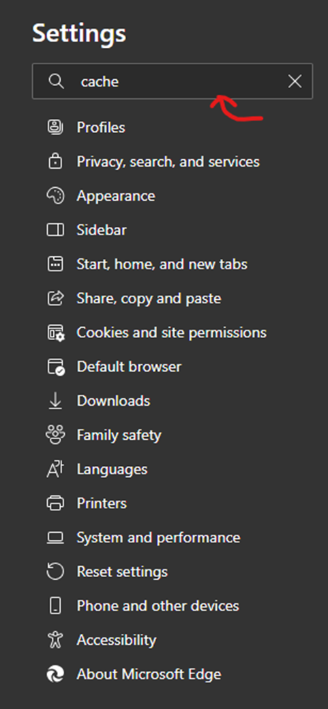Go to Cookies and site permissions
This screenshot has width=328, height=709.
[171, 333]
